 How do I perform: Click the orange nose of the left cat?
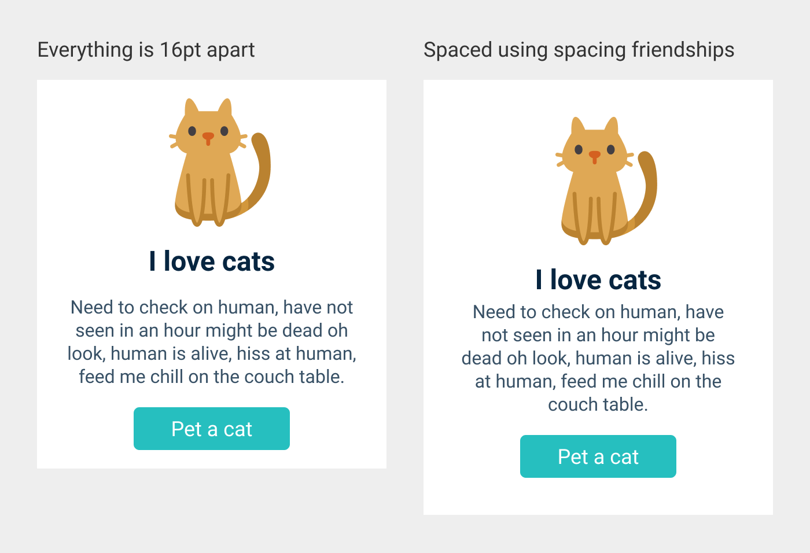(x=208, y=137)
